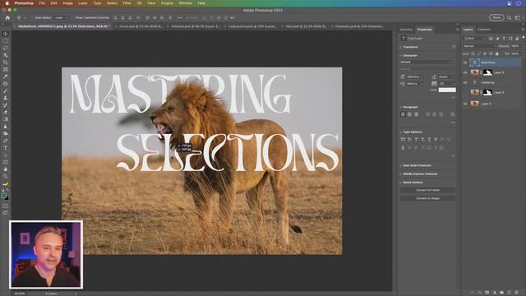Viewport: 526px width, 296px height.
Task: Hide the Mastering text layer
Action: pyautogui.click(x=465, y=82)
